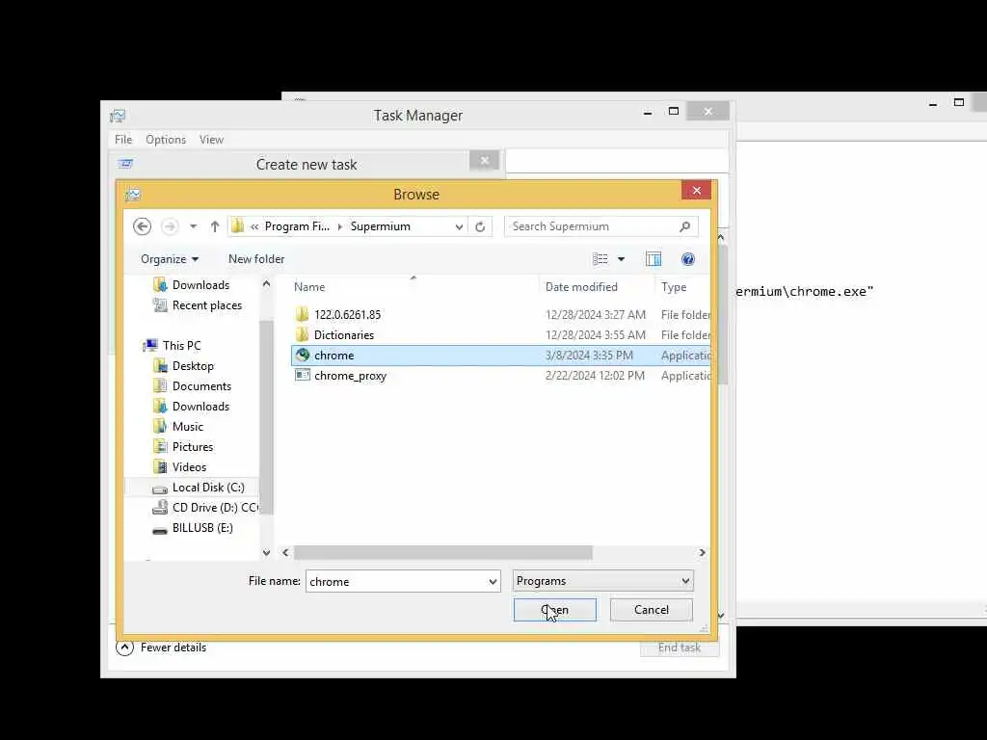Viewport: 987px width, 740px height.
Task: Close the Browse dialog with red X
Action: click(x=696, y=191)
